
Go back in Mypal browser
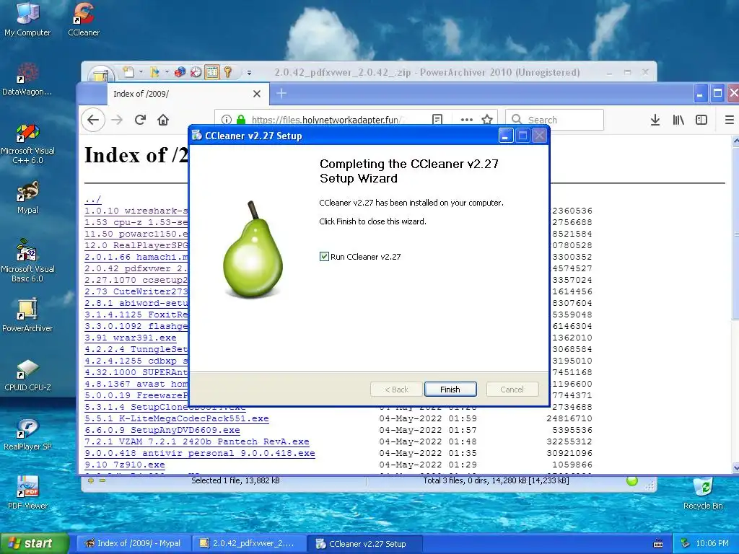(x=93, y=120)
